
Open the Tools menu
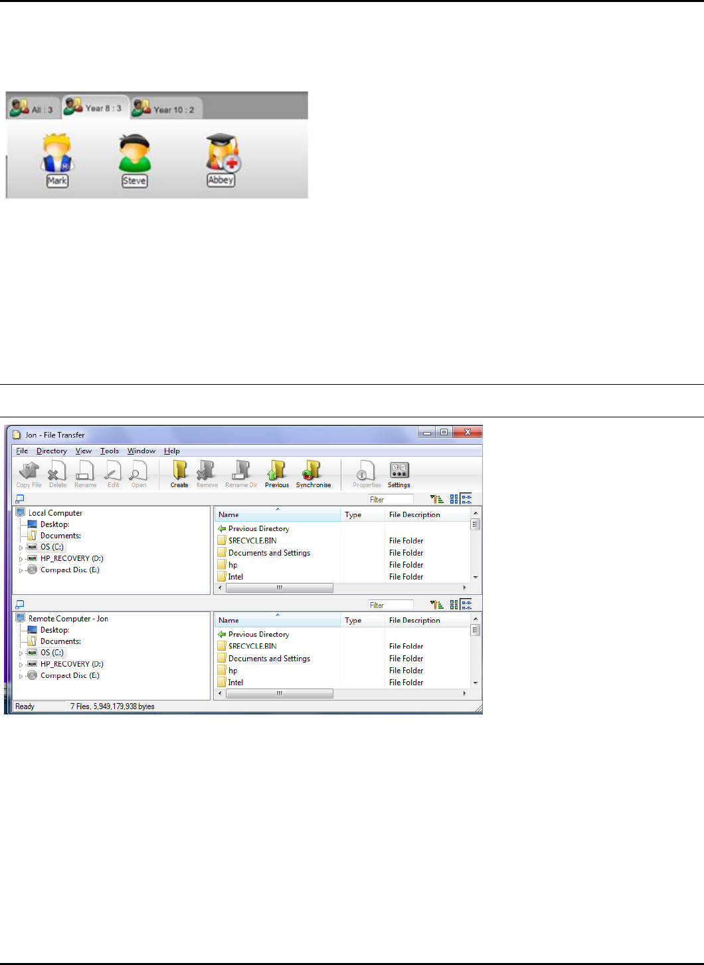110,451
